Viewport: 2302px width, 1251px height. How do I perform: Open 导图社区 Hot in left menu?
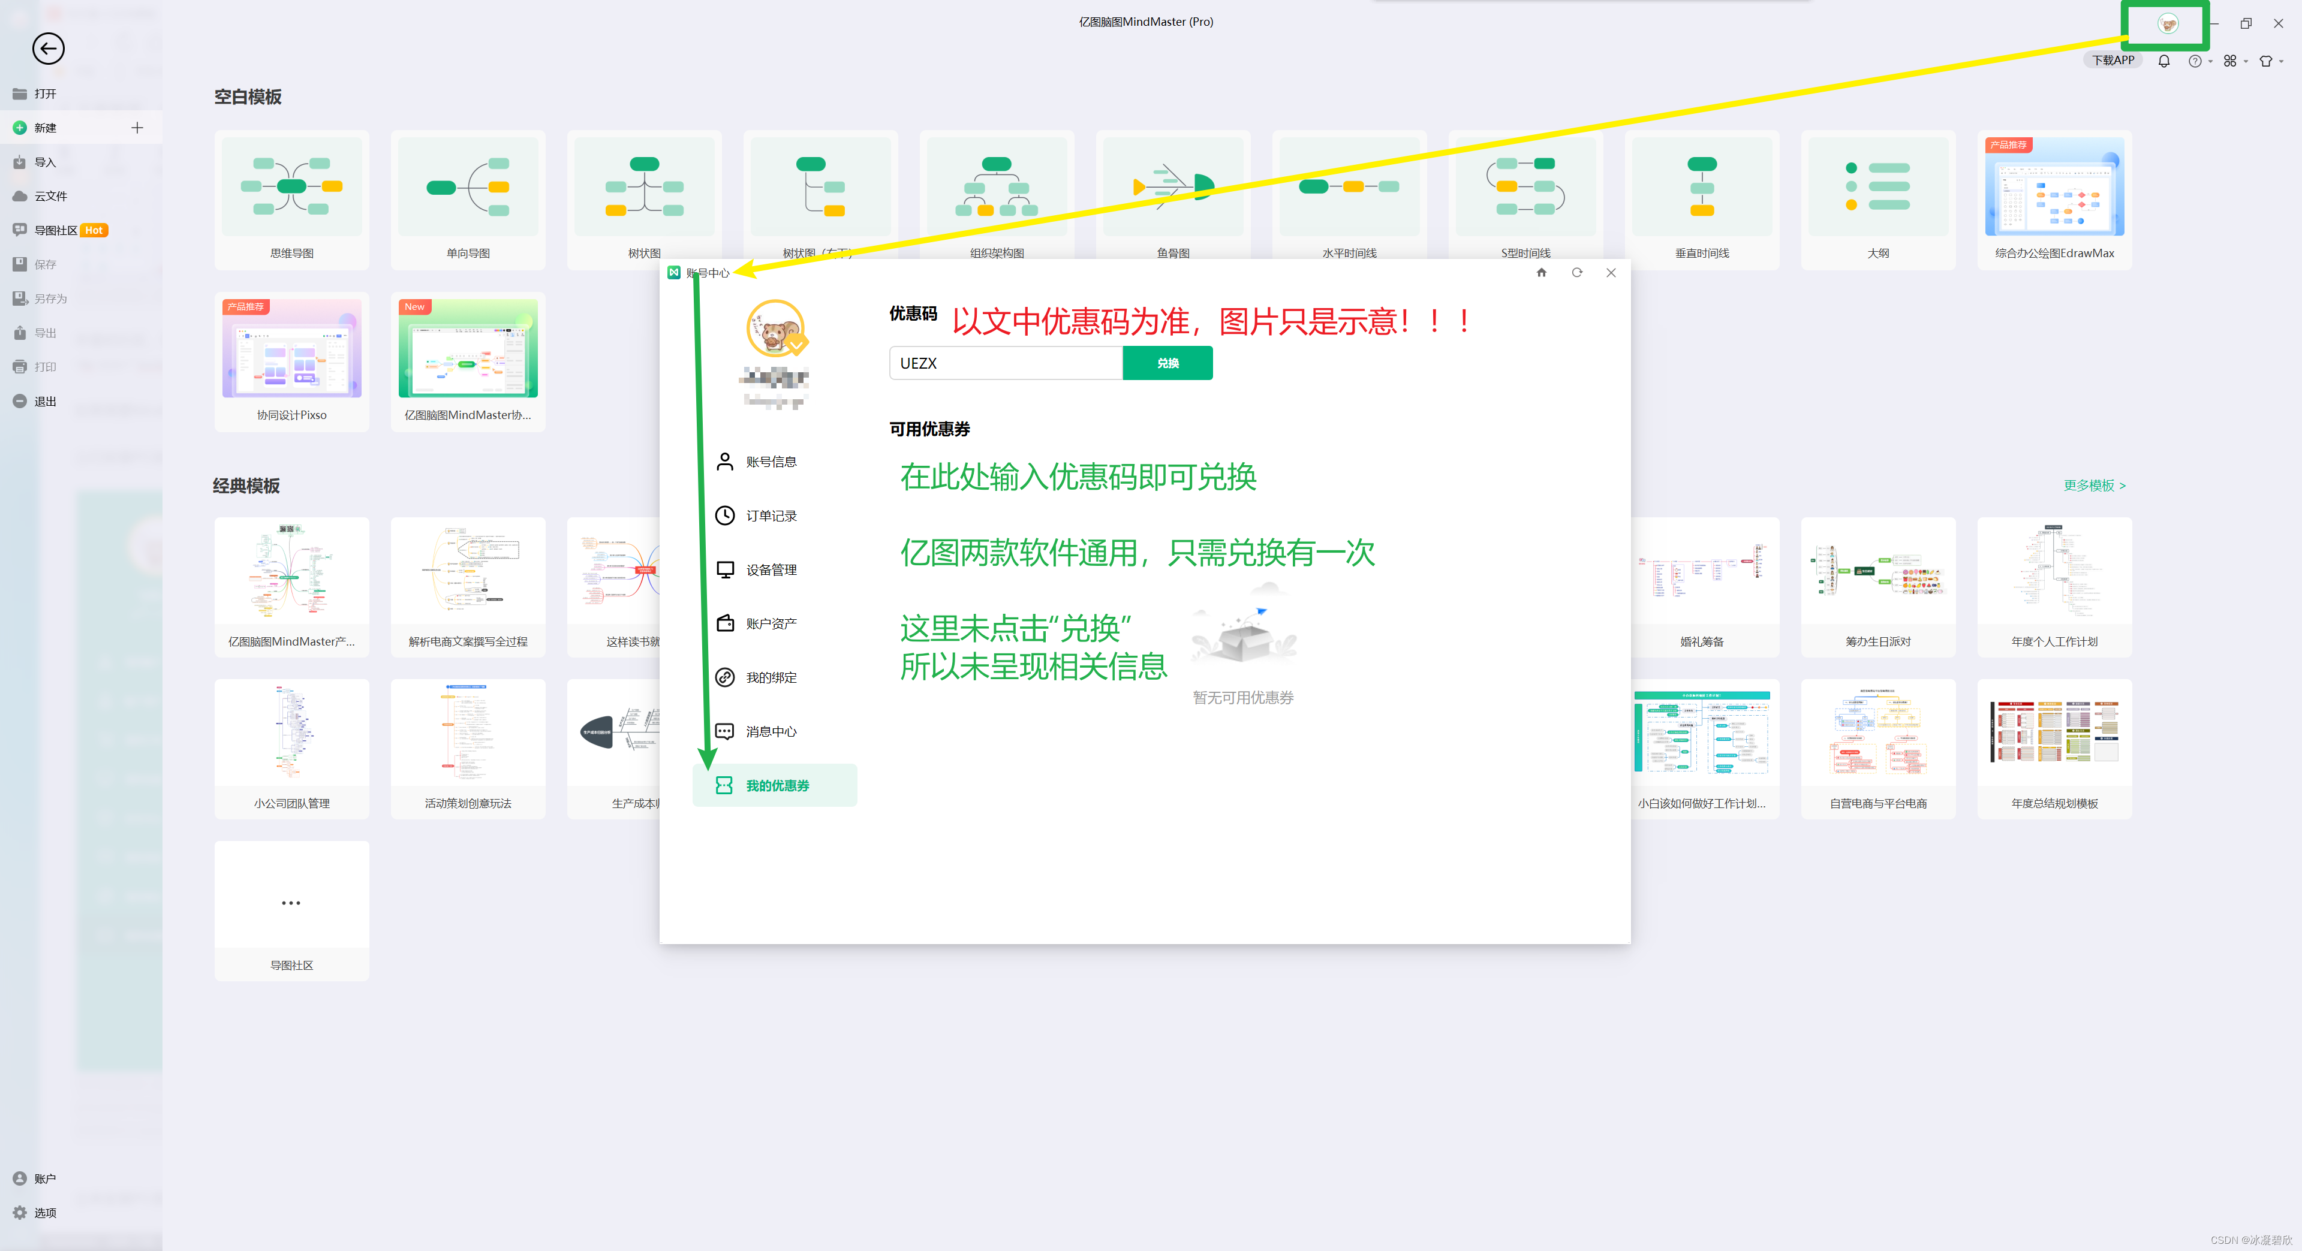pos(80,231)
